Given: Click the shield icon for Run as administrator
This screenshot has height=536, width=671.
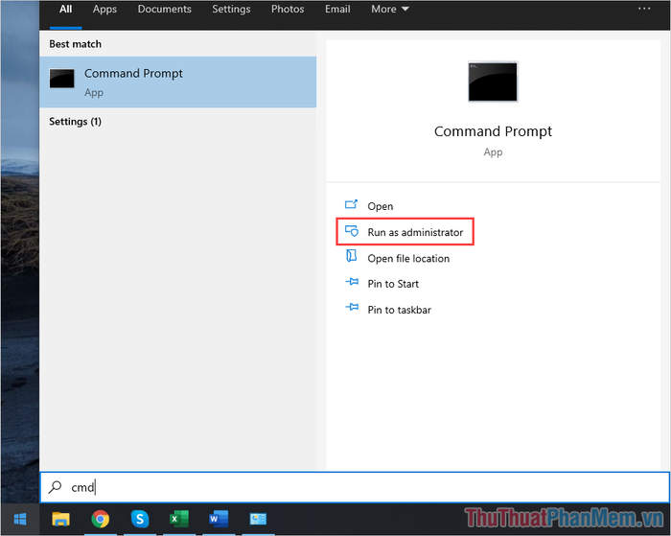Looking at the screenshot, I should (x=352, y=231).
